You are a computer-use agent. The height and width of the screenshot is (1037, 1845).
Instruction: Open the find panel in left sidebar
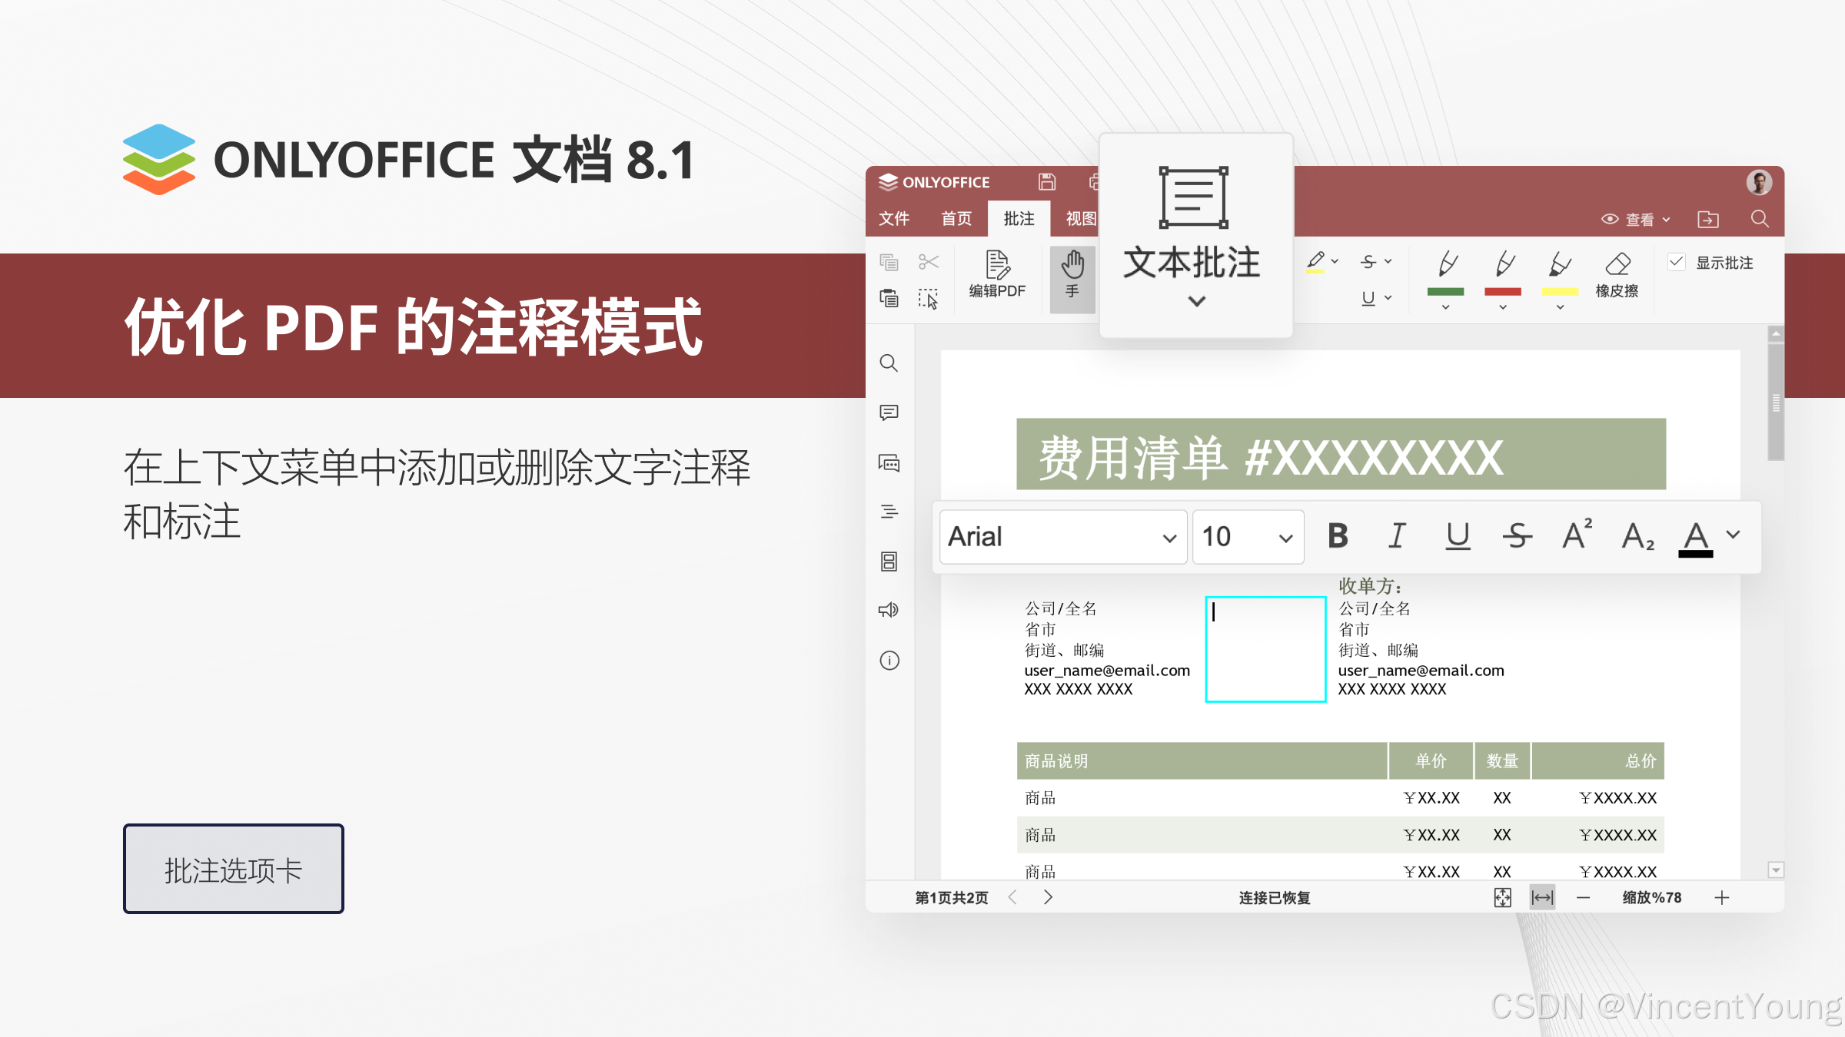tap(889, 363)
